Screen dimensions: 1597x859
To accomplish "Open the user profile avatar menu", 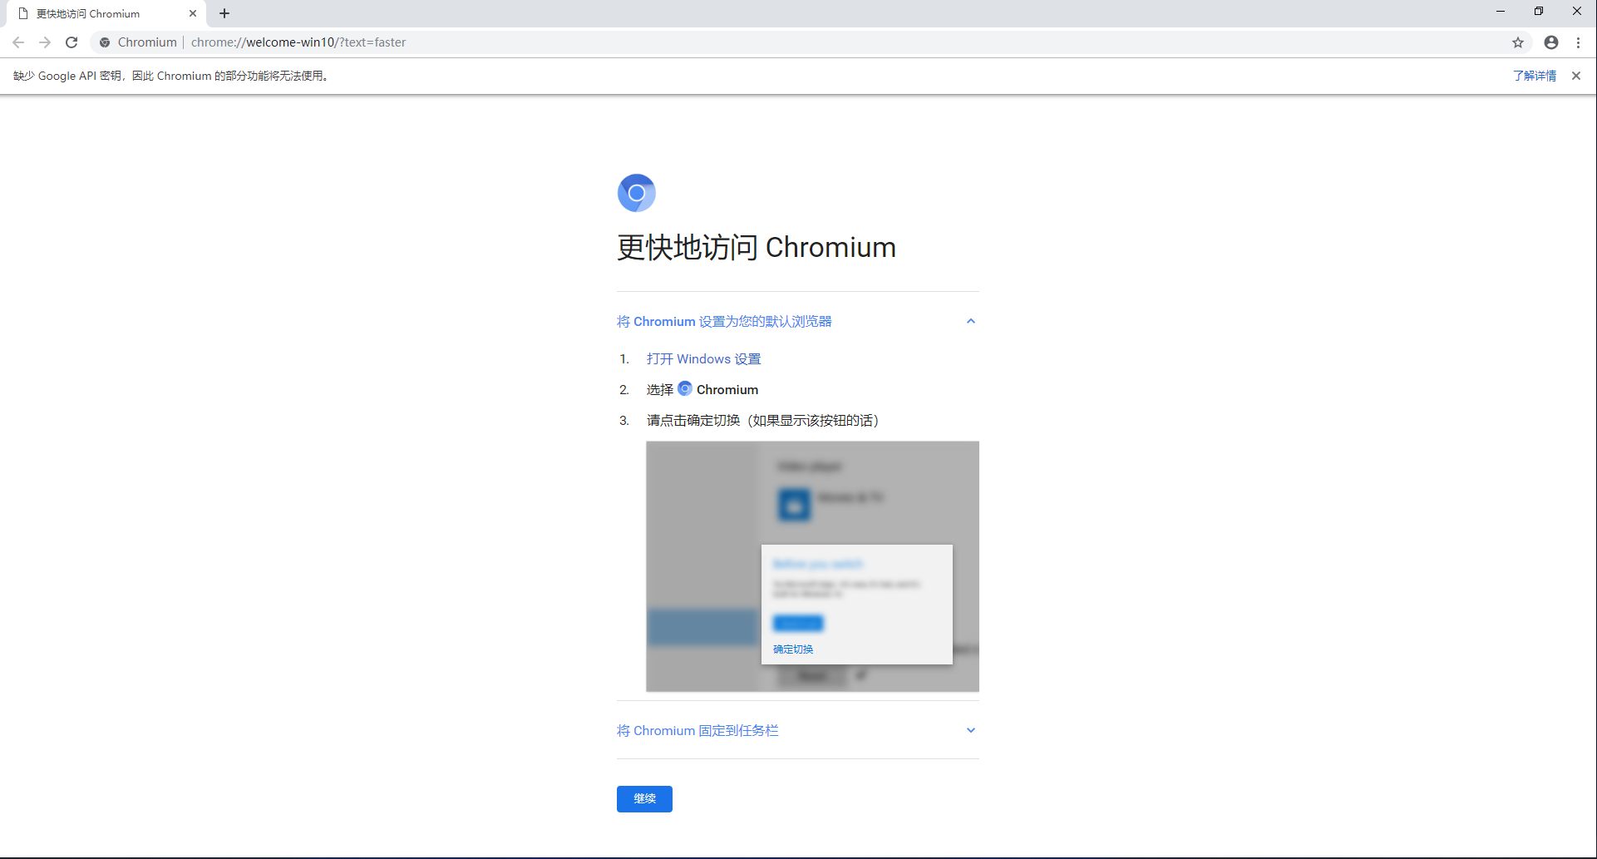I will [x=1551, y=42].
